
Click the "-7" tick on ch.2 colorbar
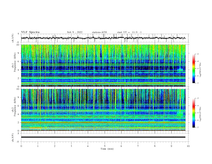coord(198,127)
